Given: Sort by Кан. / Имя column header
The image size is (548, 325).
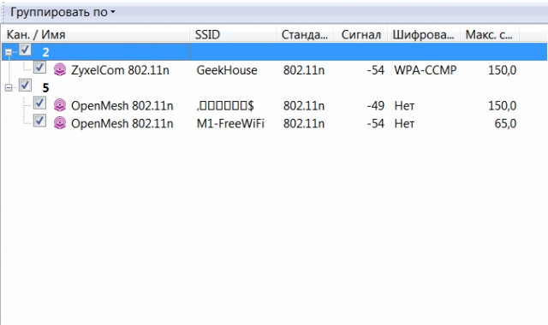Looking at the screenshot, I should (96, 34).
